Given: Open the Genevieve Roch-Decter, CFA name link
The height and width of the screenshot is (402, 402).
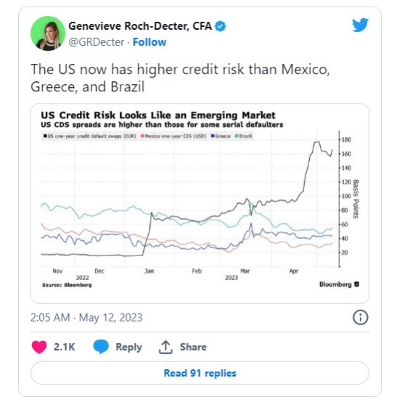Looking at the screenshot, I should click(x=140, y=26).
